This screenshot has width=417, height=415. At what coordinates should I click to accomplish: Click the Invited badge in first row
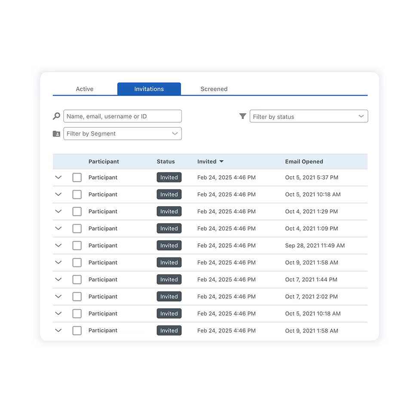coord(169,177)
